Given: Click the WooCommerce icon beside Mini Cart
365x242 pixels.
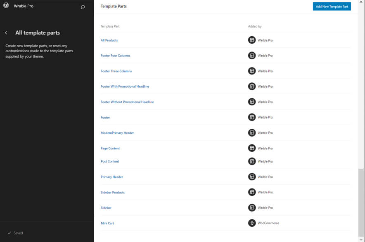Looking at the screenshot, I should [x=252, y=223].
